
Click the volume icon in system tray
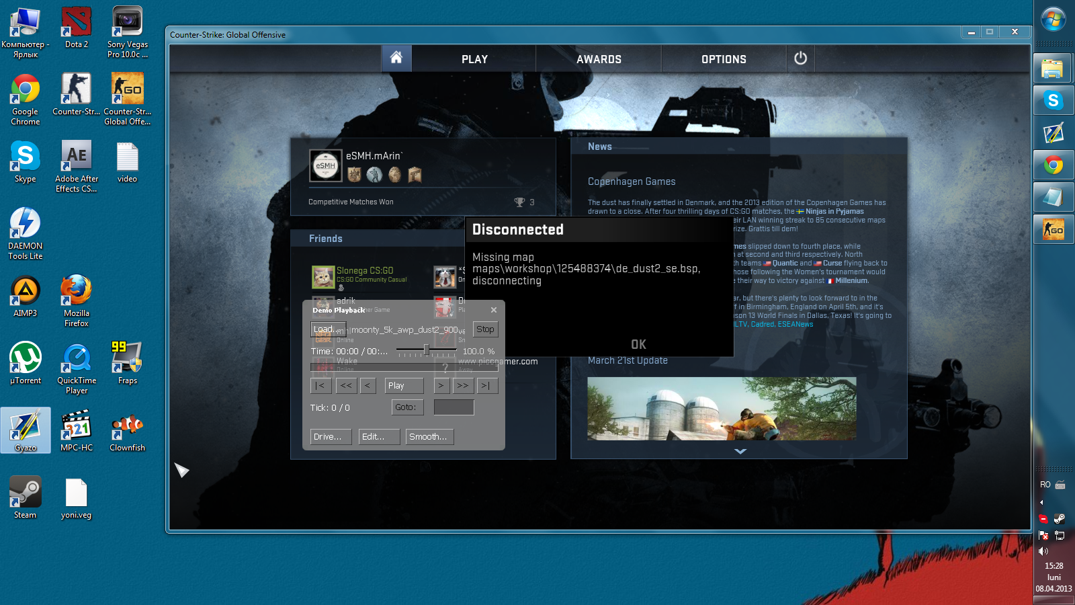click(1043, 551)
